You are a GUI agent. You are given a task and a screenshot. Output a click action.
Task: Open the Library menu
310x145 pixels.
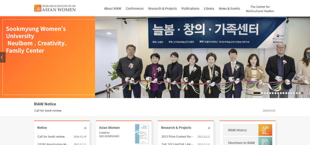[209, 8]
